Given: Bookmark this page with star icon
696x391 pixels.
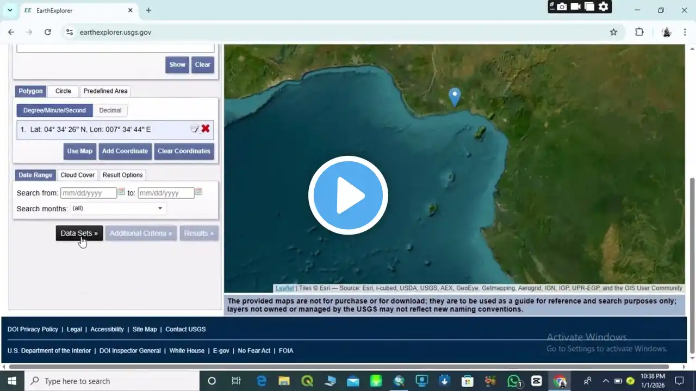Looking at the screenshot, I should coord(613,32).
